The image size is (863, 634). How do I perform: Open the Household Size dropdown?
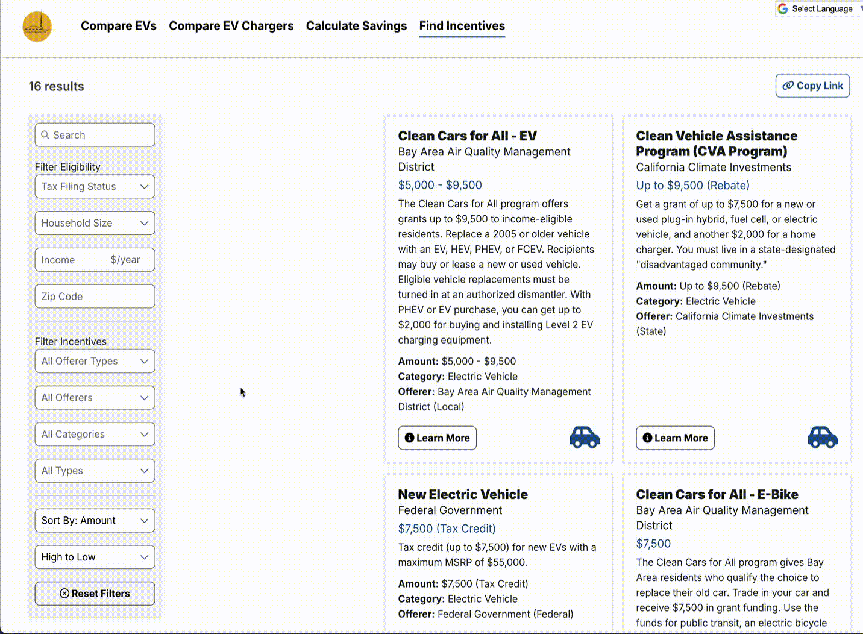coord(95,223)
